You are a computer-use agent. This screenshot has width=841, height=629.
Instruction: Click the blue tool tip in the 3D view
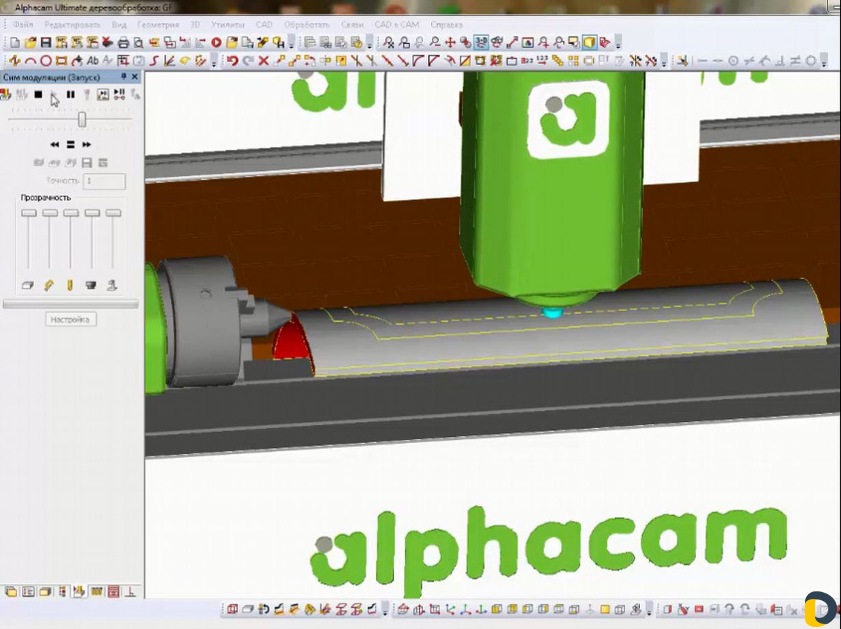[551, 312]
